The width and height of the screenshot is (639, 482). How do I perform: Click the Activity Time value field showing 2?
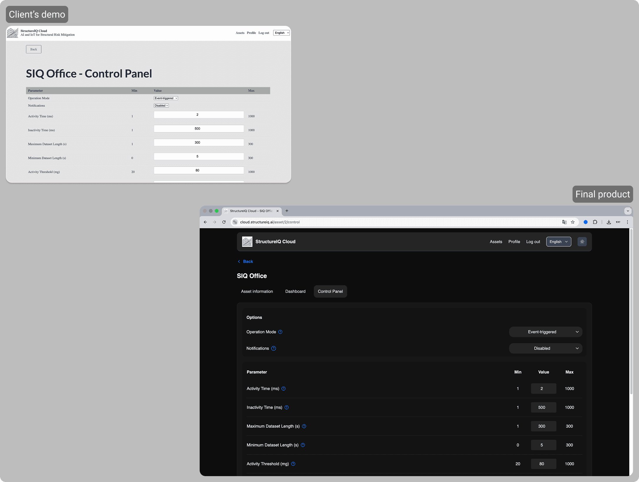[543, 389]
